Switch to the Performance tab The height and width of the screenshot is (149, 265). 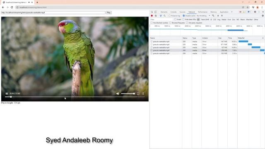(202, 12)
